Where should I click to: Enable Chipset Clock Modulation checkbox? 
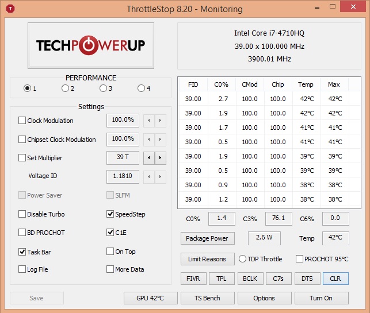click(22, 139)
